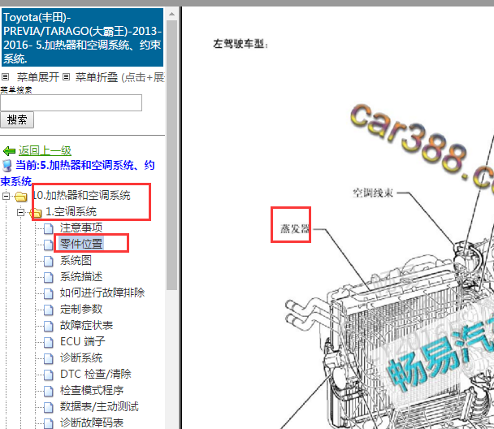Click the document icon beside 定制参数

pos(48,310)
